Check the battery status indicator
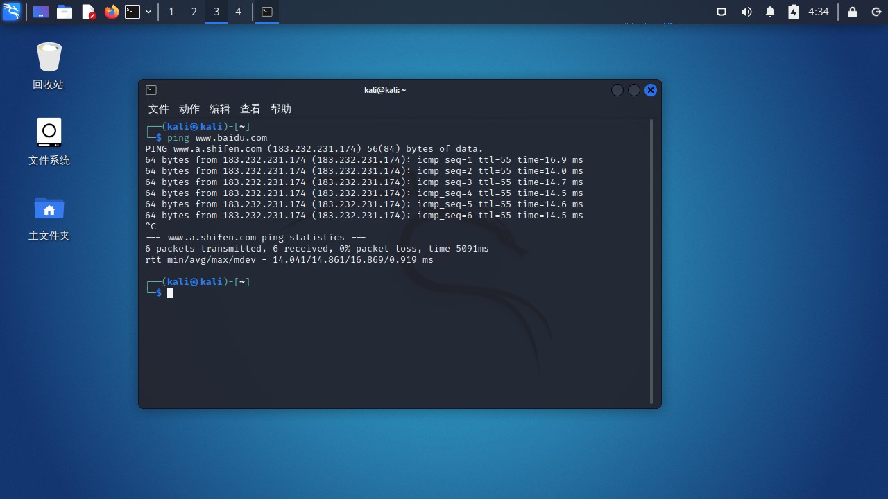The image size is (888, 499). pyautogui.click(x=792, y=11)
